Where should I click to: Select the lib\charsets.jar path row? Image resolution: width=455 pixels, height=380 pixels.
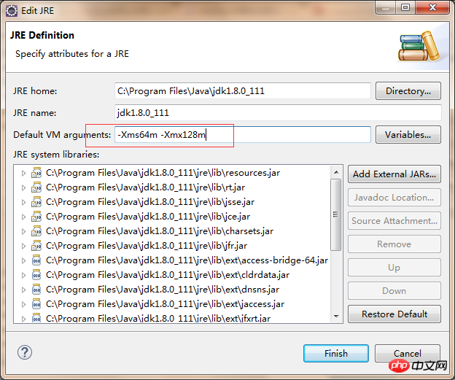pyautogui.click(x=160, y=231)
